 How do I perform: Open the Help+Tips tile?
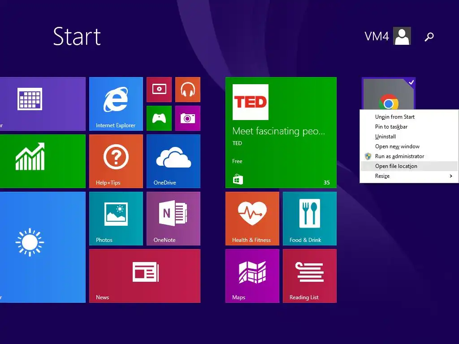coord(116,161)
